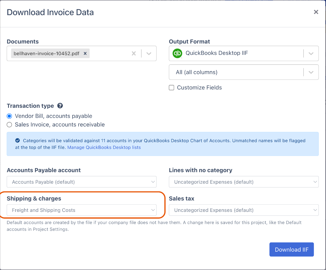The height and width of the screenshot is (270, 326).
Task: Open the Lines with no category dropdown
Action: [244, 182]
